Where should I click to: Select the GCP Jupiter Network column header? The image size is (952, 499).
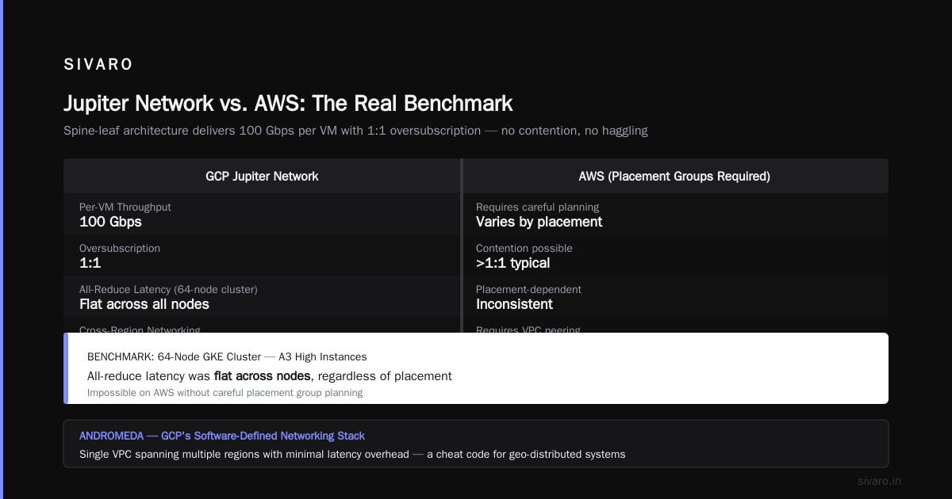pyautogui.click(x=262, y=176)
